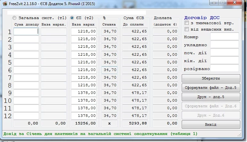
Task: Focus Сума доходу field in row 2
Action: click(x=26, y=39)
